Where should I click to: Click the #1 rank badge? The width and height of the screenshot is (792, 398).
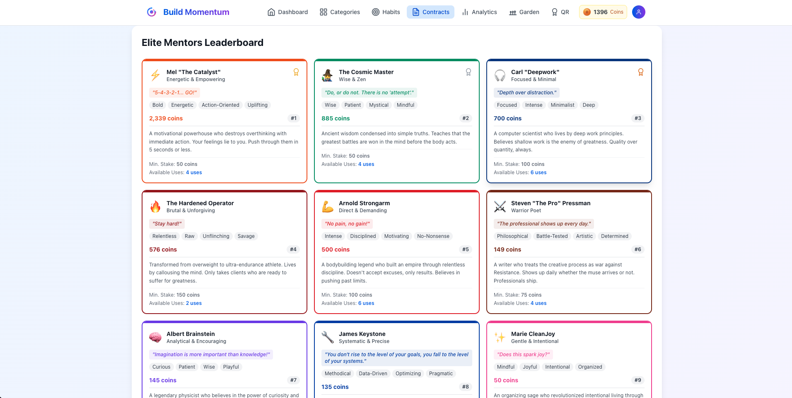click(x=294, y=118)
